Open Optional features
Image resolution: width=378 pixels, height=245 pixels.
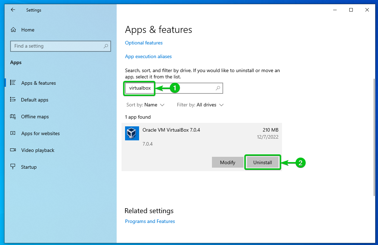[144, 43]
